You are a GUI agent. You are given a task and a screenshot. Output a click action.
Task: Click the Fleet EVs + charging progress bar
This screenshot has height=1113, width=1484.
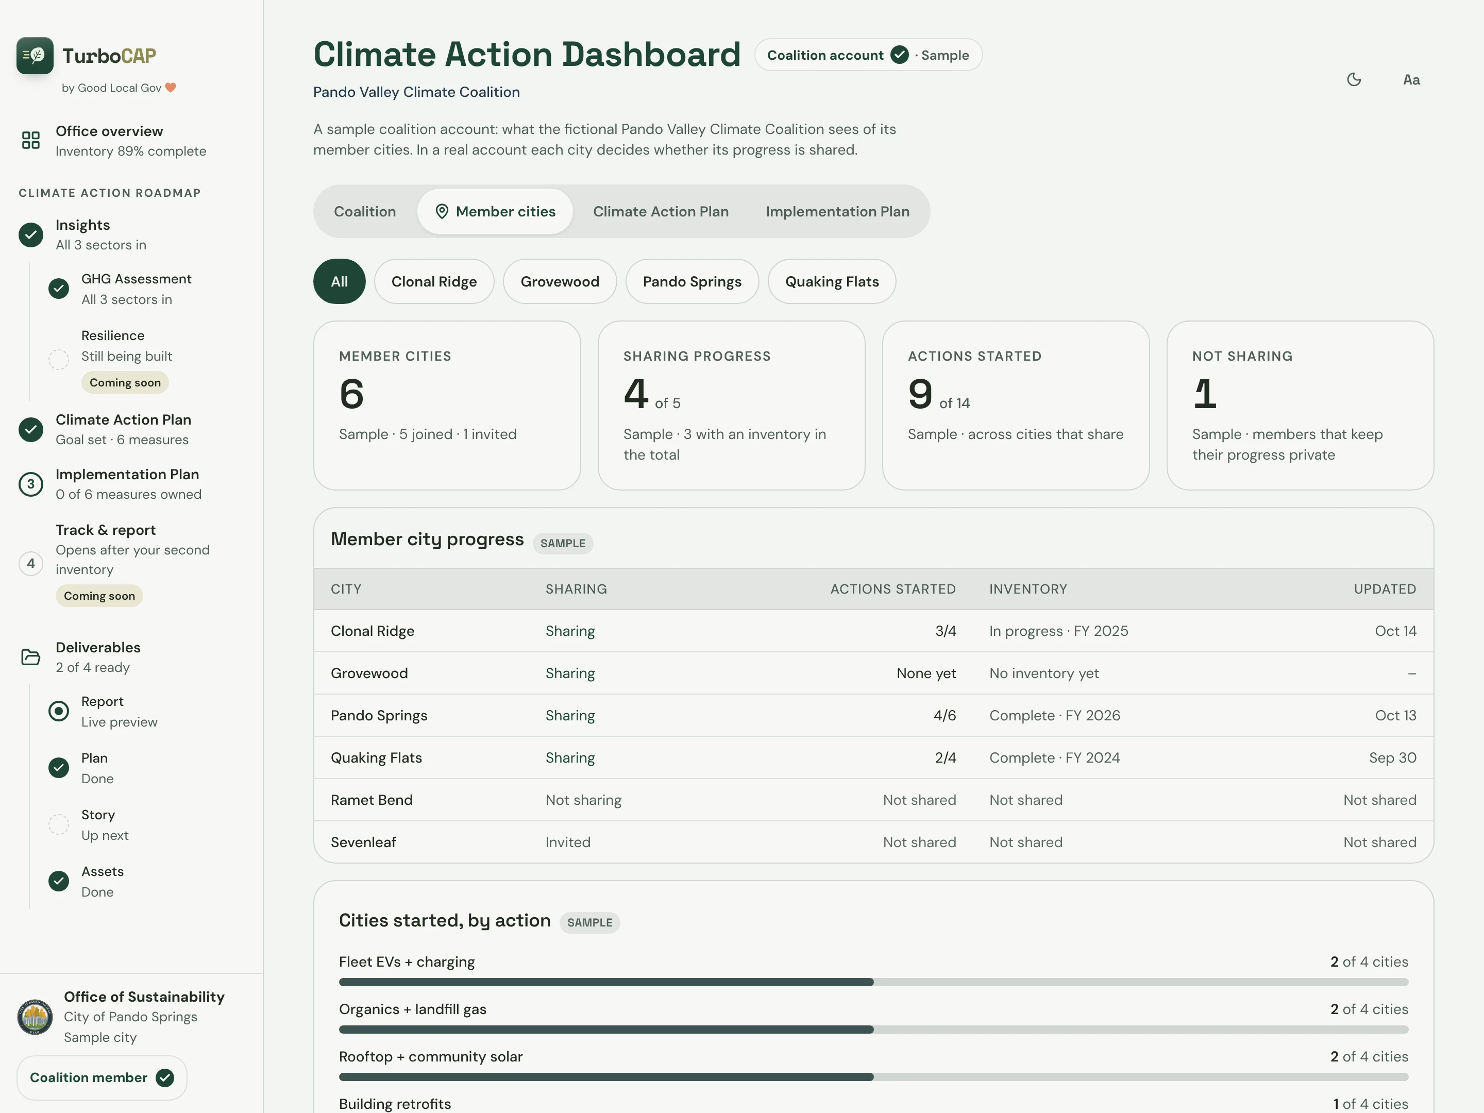(873, 982)
